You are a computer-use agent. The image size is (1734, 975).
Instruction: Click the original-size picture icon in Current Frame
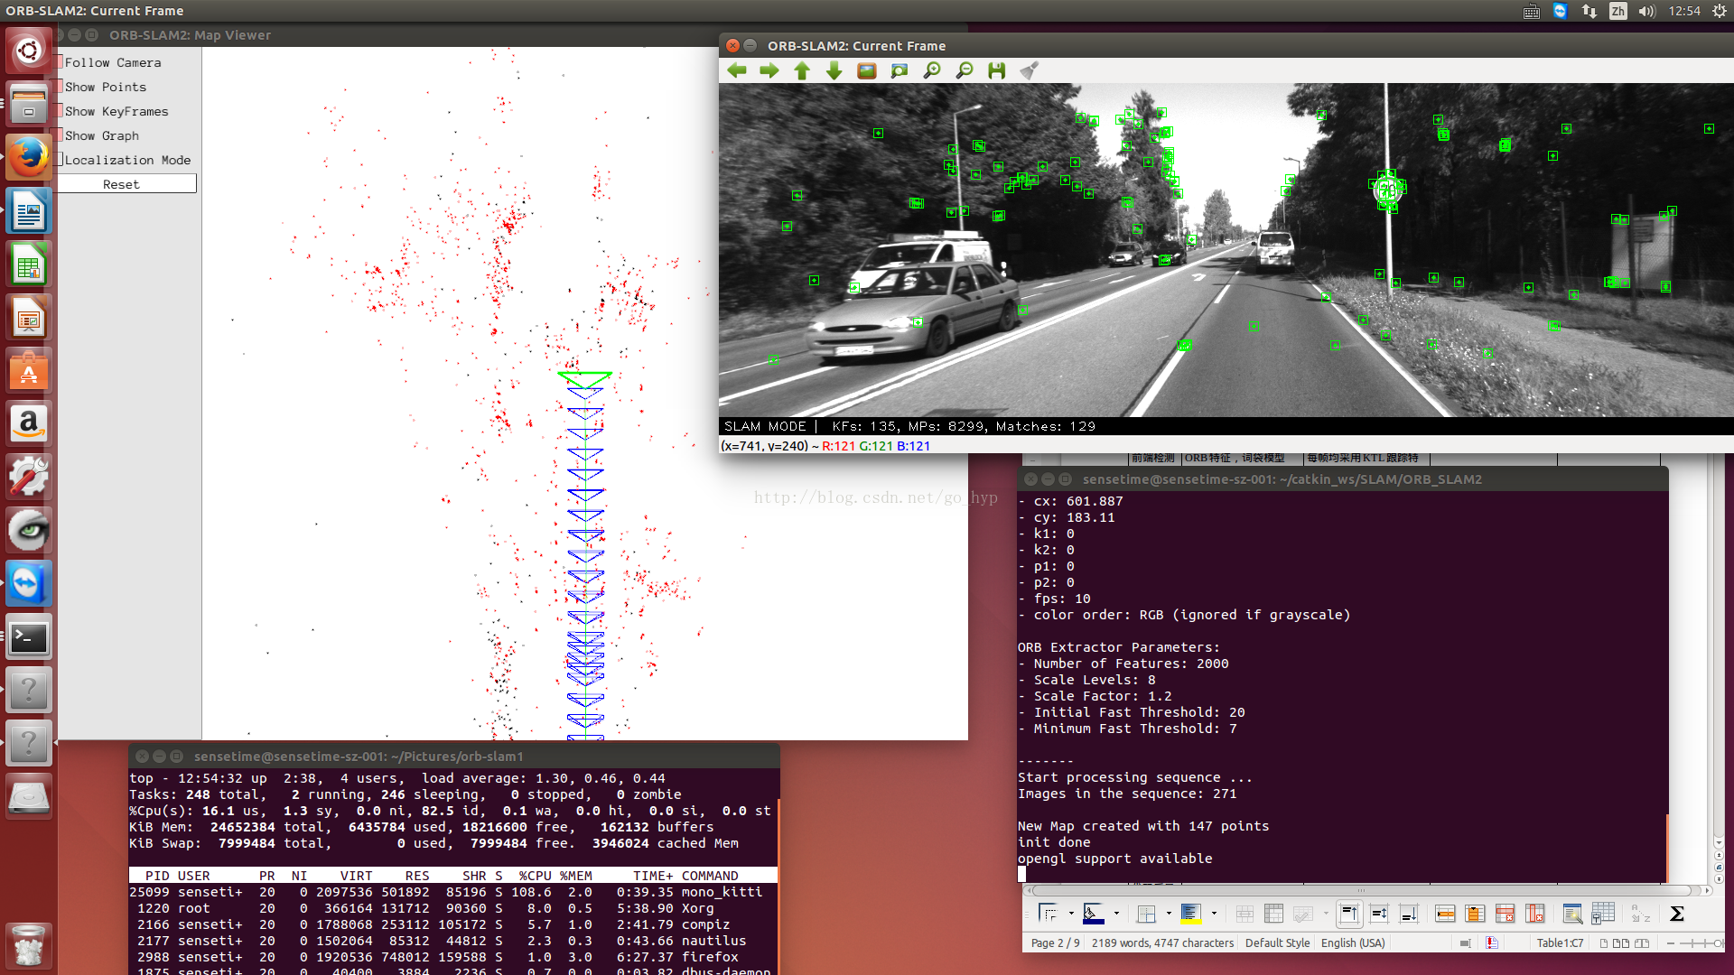(x=867, y=70)
